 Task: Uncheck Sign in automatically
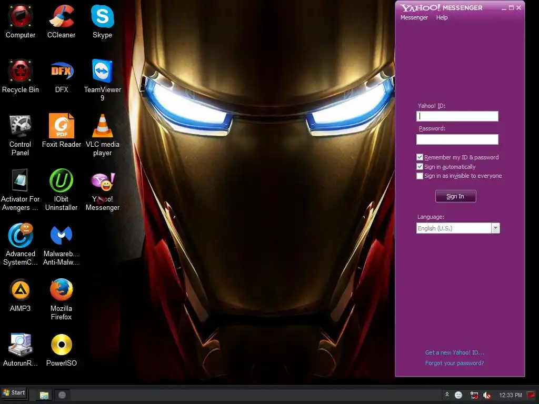pos(420,167)
